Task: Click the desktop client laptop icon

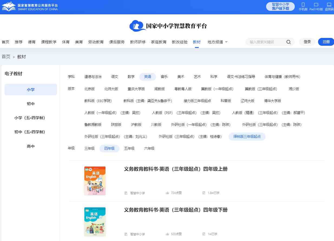Action: click(329, 5)
